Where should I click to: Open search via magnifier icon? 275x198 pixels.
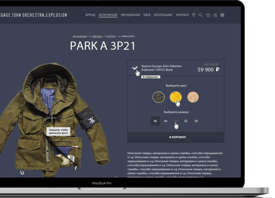point(201,15)
